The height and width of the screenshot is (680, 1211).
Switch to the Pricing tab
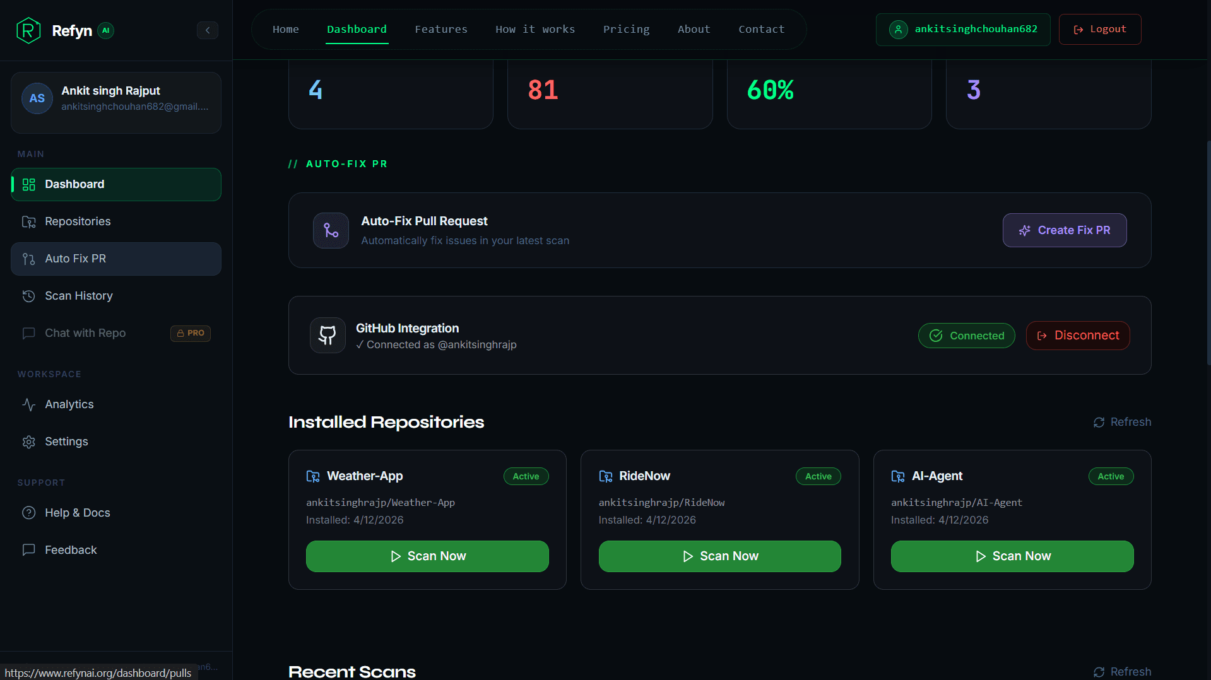pos(626,29)
